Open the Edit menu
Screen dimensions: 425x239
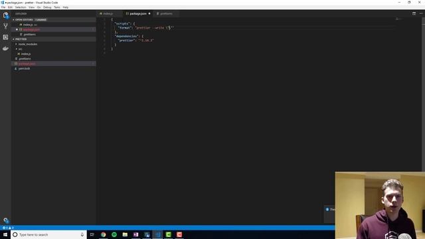point(11,7)
